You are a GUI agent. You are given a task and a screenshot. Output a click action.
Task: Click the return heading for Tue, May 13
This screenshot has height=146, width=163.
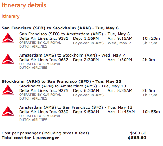coord(62,81)
